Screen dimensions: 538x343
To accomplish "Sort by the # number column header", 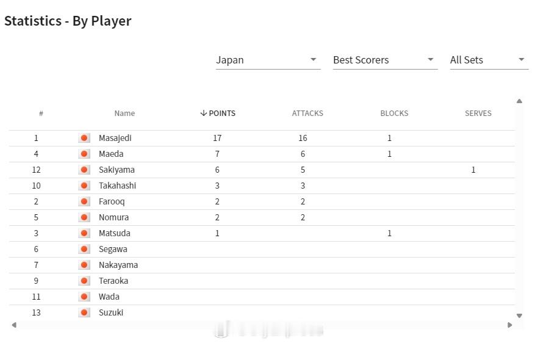I will click(41, 113).
